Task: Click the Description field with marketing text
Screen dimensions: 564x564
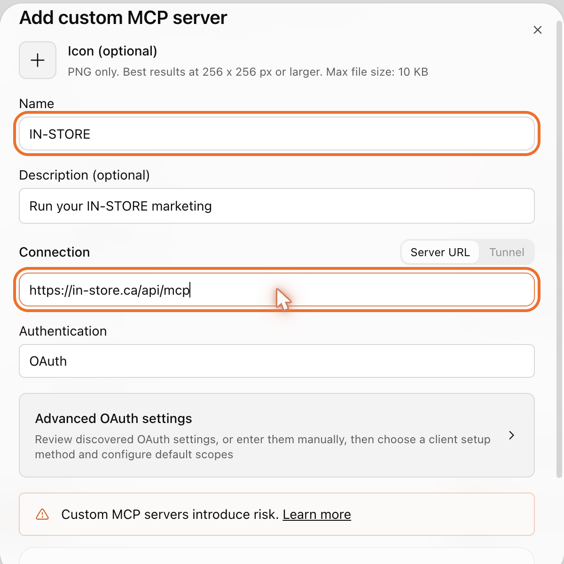Action: [x=277, y=206]
